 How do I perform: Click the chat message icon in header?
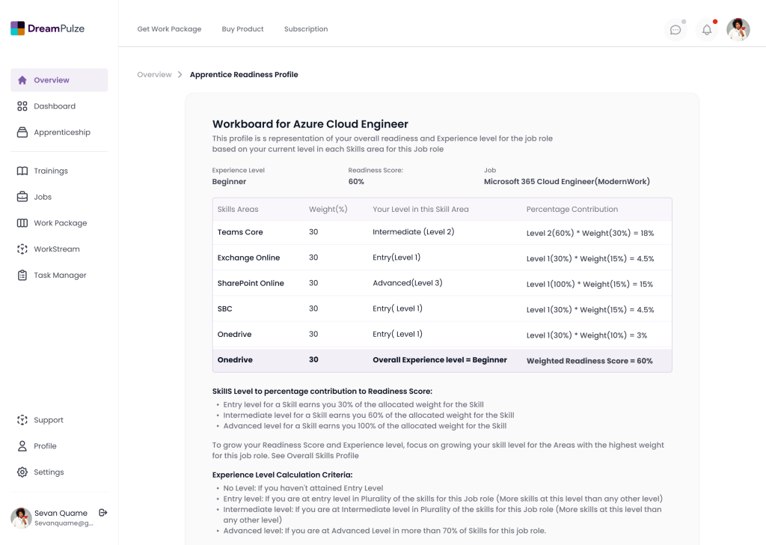(x=675, y=30)
